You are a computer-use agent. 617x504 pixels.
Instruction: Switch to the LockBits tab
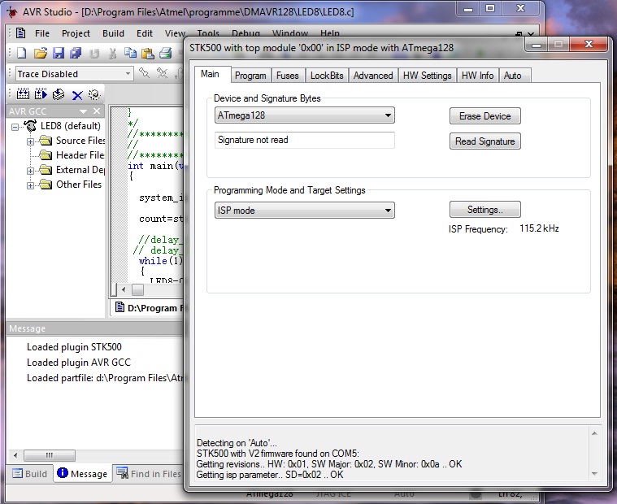[327, 76]
